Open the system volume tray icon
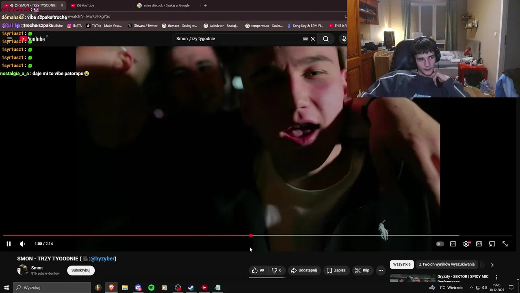Image resolution: width=520 pixels, height=293 pixels. pyautogui.click(x=484, y=288)
